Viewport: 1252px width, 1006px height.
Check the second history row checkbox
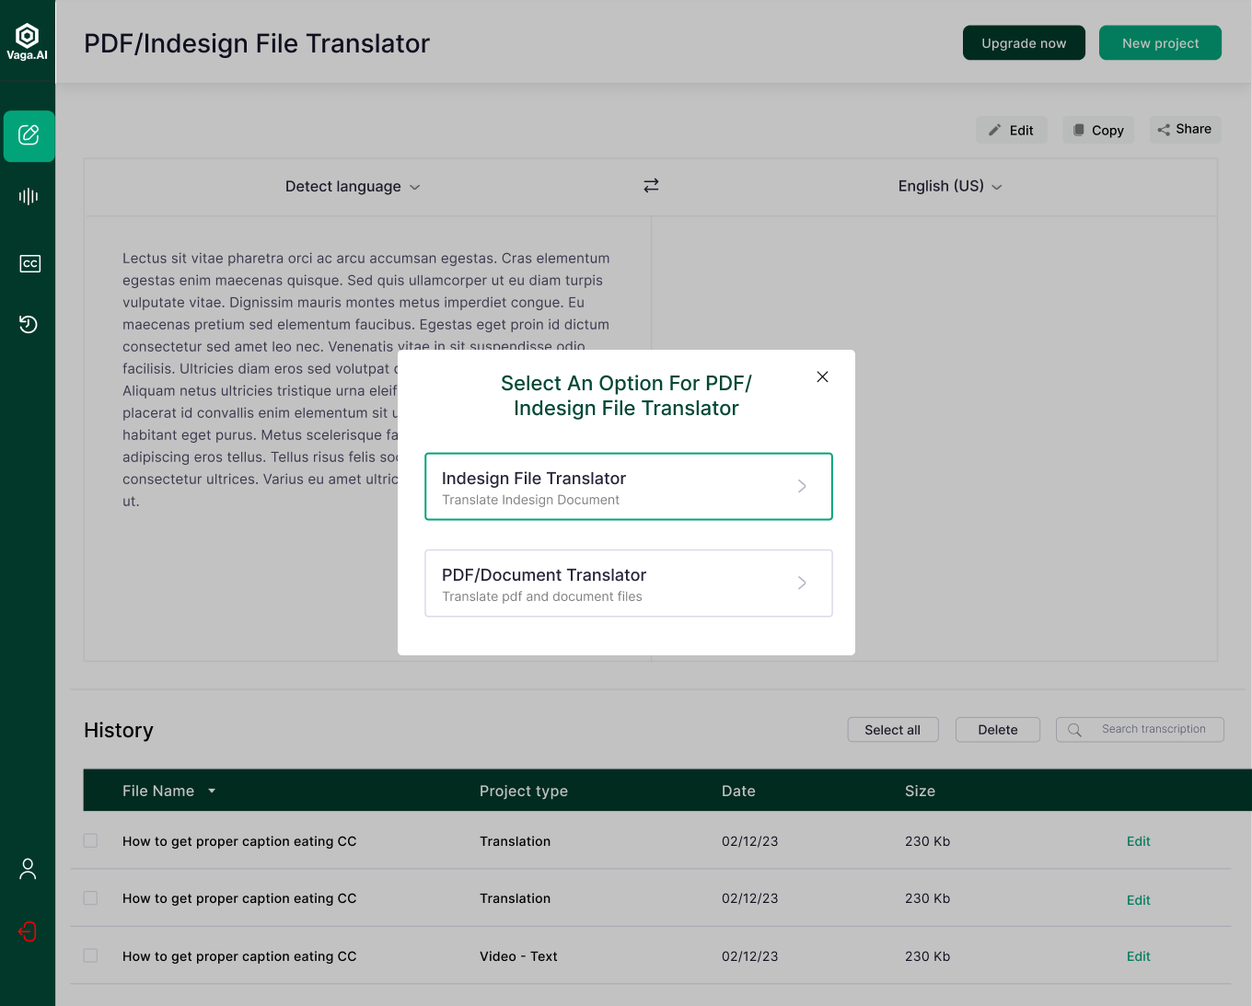pyautogui.click(x=90, y=897)
